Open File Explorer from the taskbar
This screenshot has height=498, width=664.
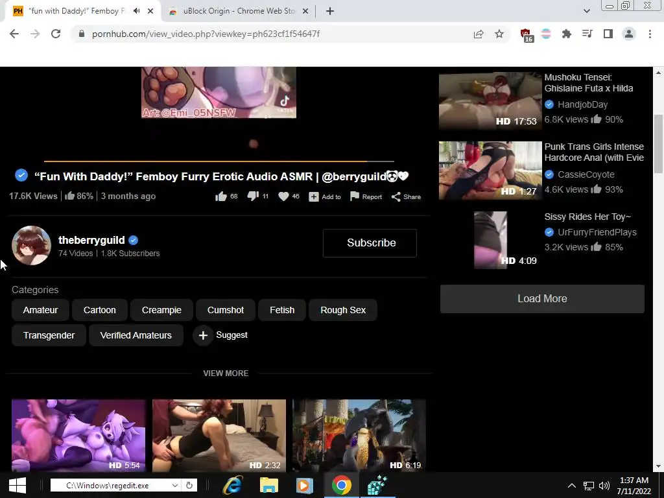tap(268, 485)
